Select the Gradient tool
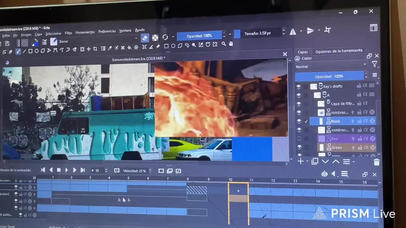 tap(103, 49)
